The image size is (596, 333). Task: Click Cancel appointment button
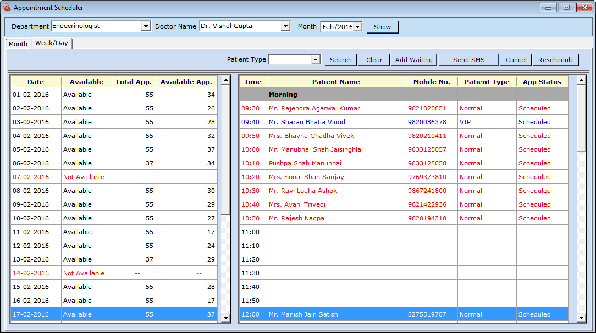tap(516, 60)
